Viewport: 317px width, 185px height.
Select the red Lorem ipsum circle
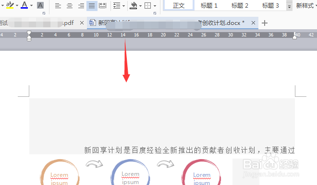pyautogui.click(x=201, y=173)
